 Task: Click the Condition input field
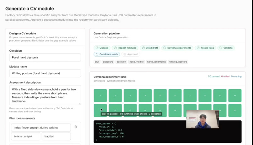pyautogui.click(x=45, y=57)
